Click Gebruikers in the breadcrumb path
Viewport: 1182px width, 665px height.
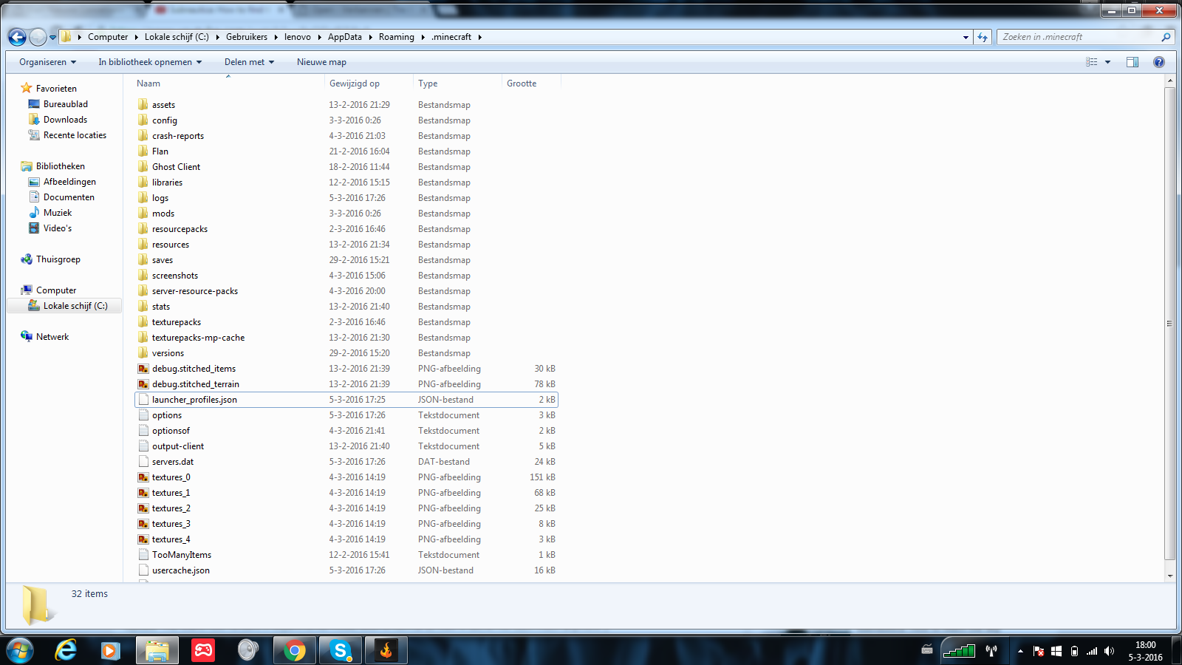(247, 37)
